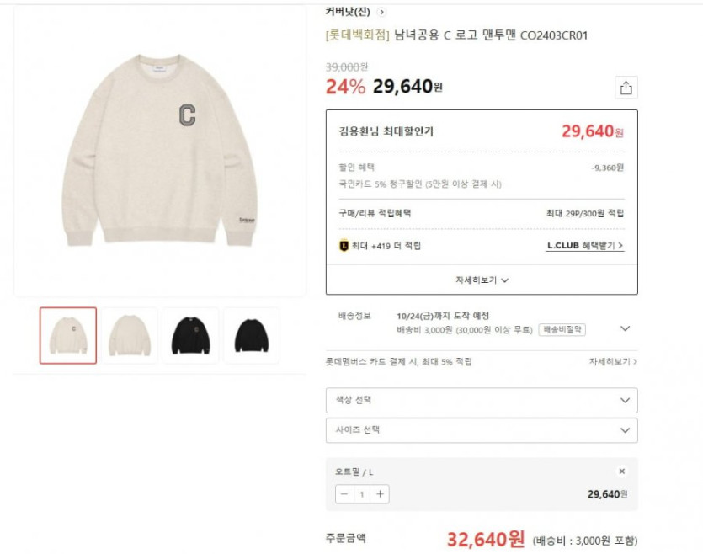Screen dimensions: 703x554
Task: Increase quantity with the plus button
Action: click(380, 494)
